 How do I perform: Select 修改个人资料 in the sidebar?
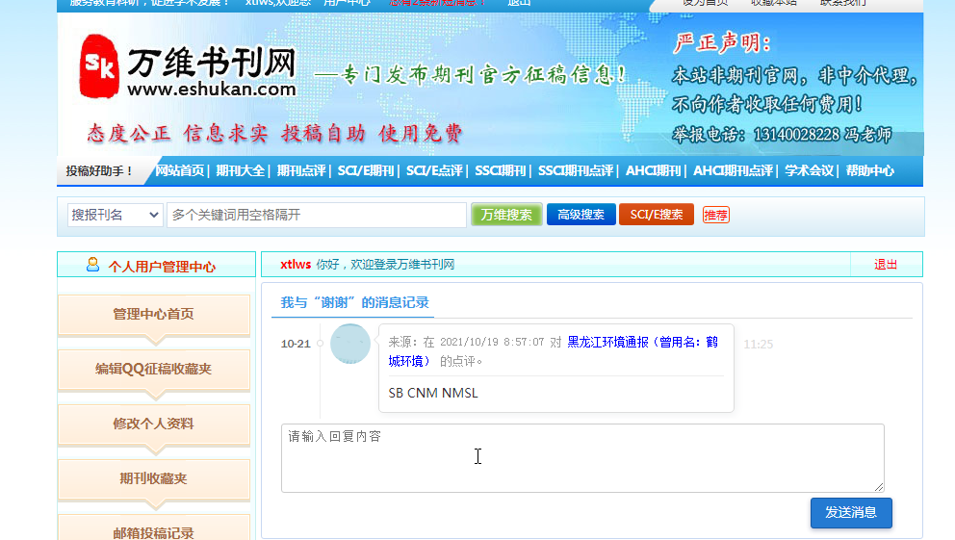point(153,424)
